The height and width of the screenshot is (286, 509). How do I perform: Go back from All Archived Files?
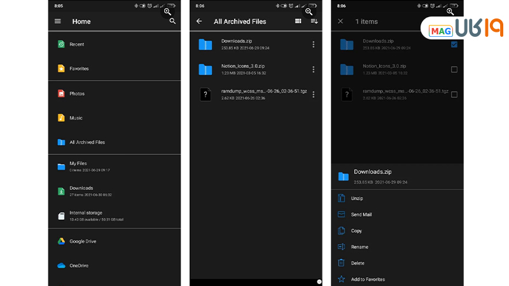(199, 21)
